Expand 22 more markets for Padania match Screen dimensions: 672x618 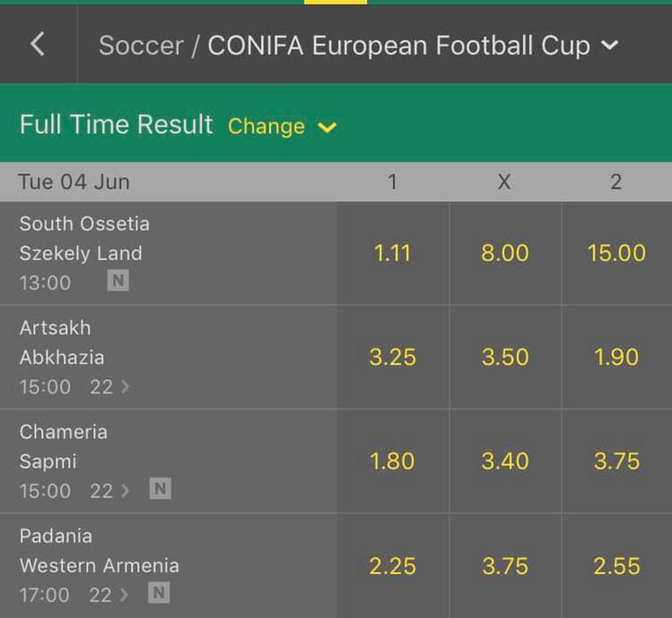coord(108,594)
